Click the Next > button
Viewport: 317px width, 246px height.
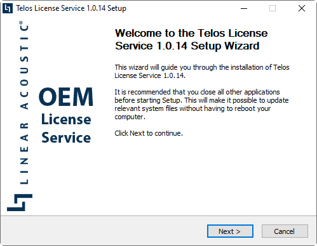pos(230,231)
